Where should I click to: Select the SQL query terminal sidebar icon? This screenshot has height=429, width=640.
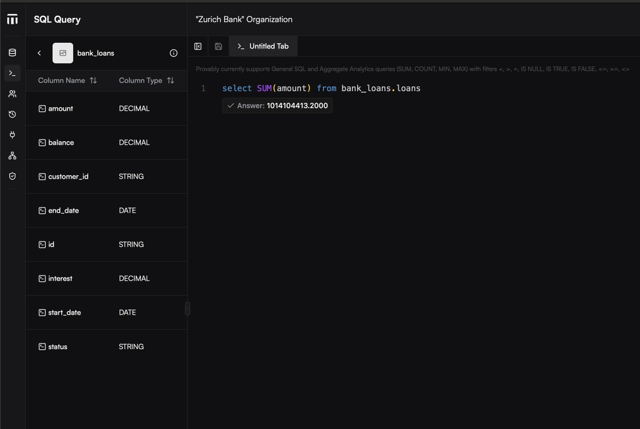click(12, 73)
